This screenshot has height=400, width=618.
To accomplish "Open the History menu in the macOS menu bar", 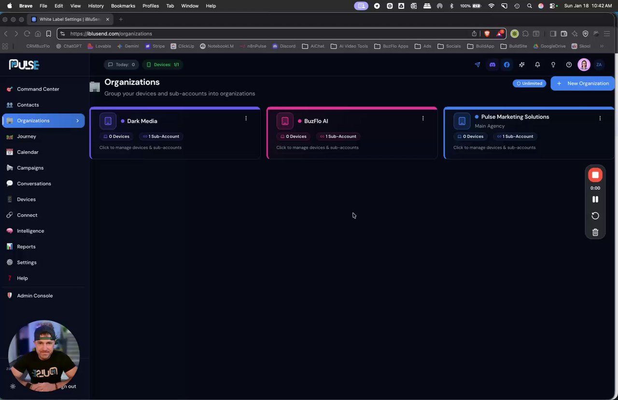I will [96, 6].
